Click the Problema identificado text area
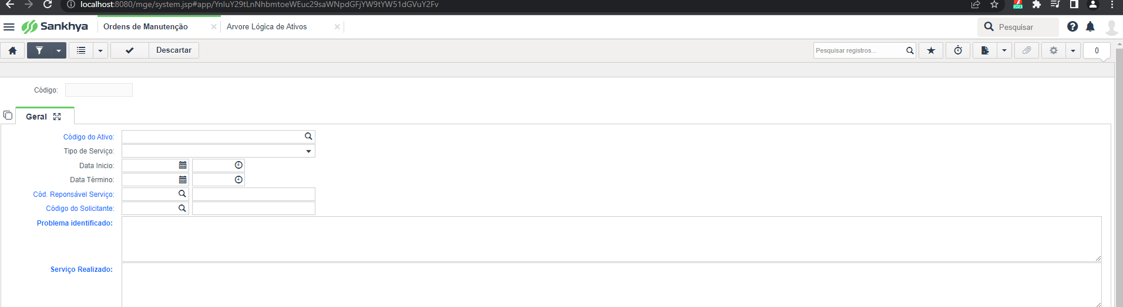1123x307 pixels. pos(611,238)
